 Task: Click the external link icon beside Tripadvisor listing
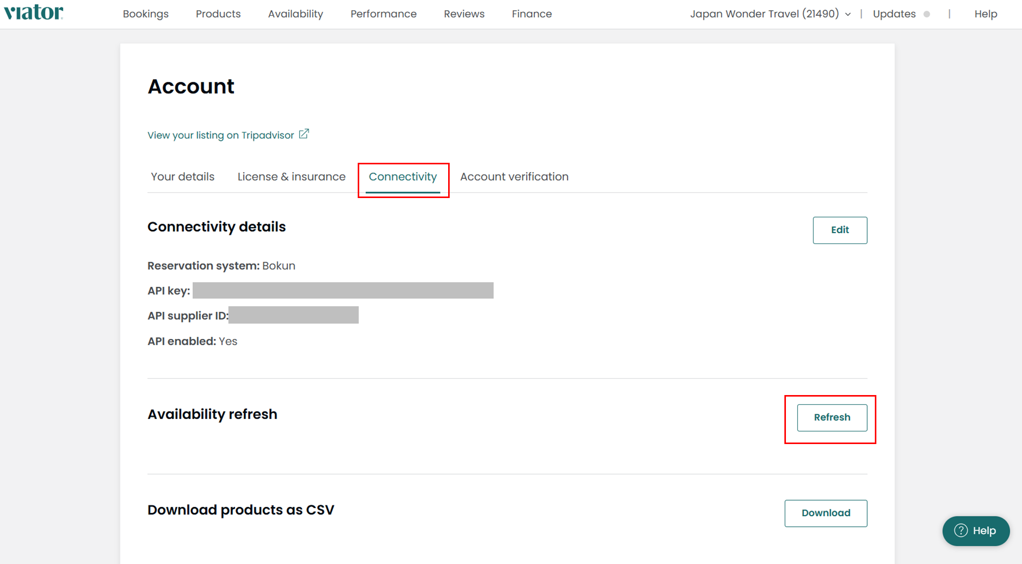point(304,134)
